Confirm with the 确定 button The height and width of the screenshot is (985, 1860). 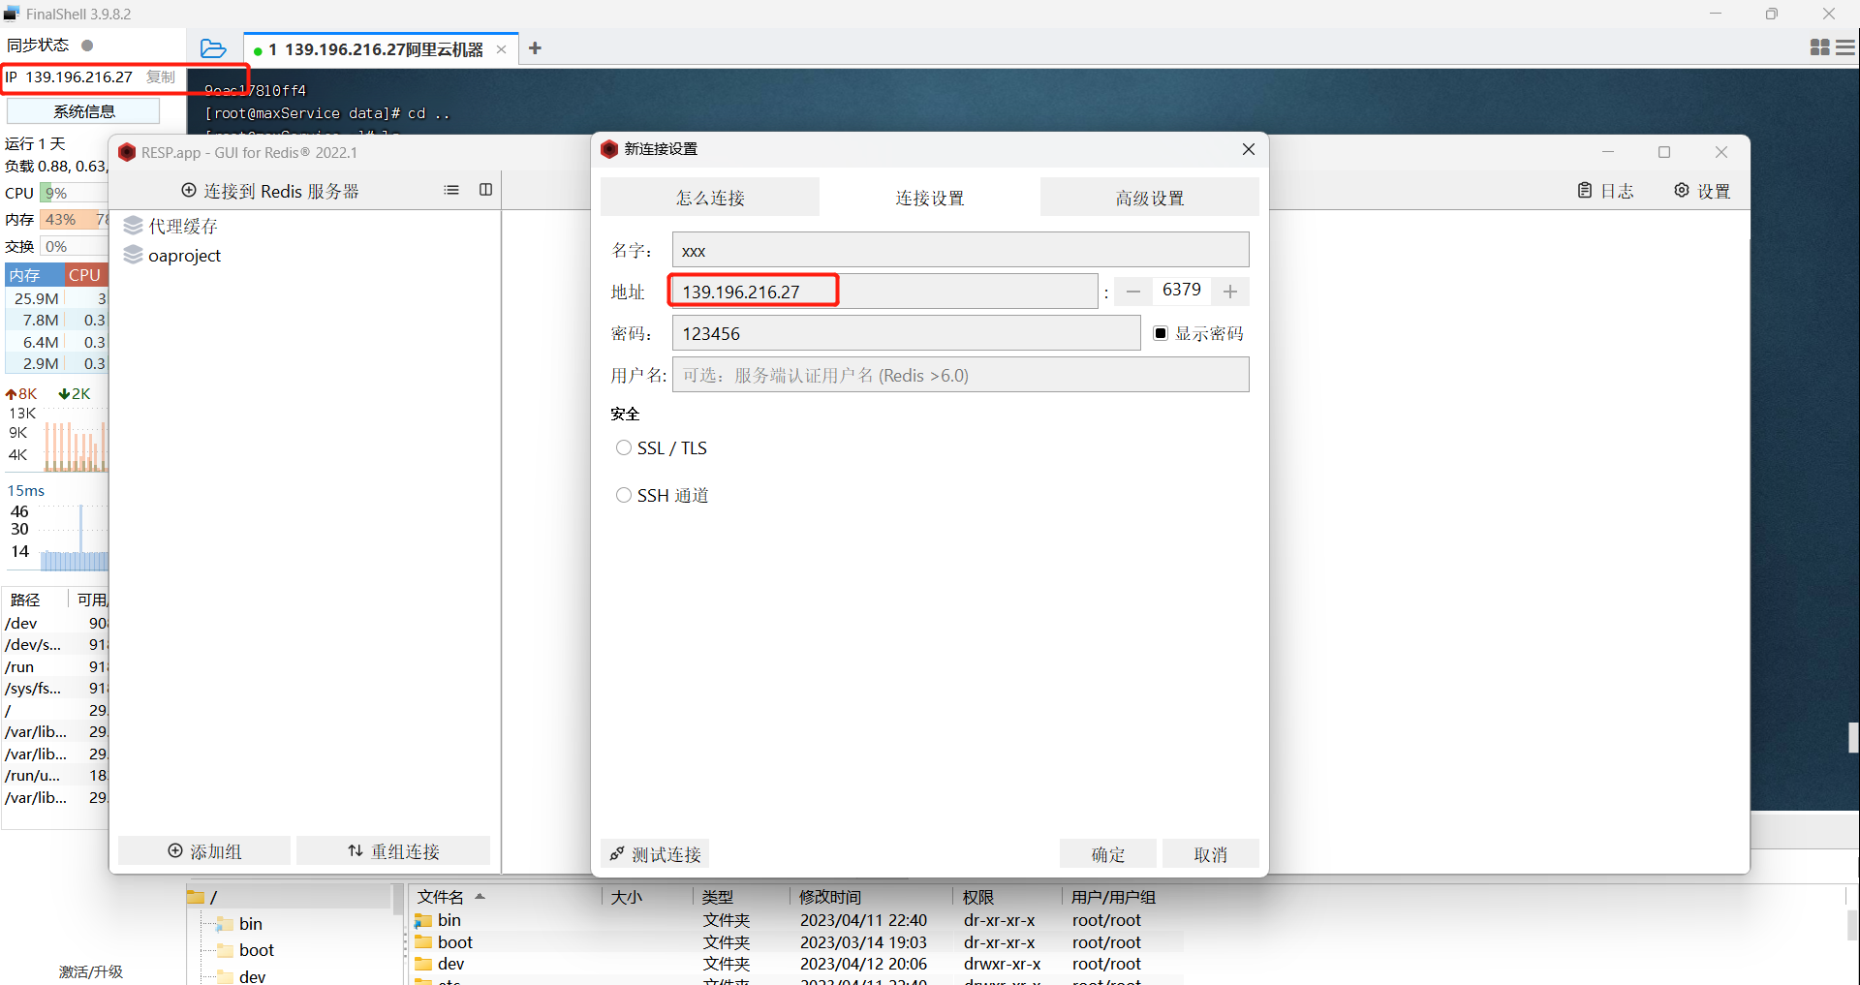point(1108,854)
